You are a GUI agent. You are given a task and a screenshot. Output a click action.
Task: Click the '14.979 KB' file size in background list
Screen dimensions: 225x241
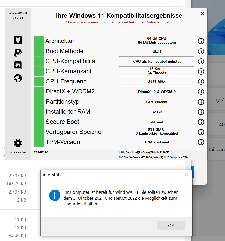point(16,184)
